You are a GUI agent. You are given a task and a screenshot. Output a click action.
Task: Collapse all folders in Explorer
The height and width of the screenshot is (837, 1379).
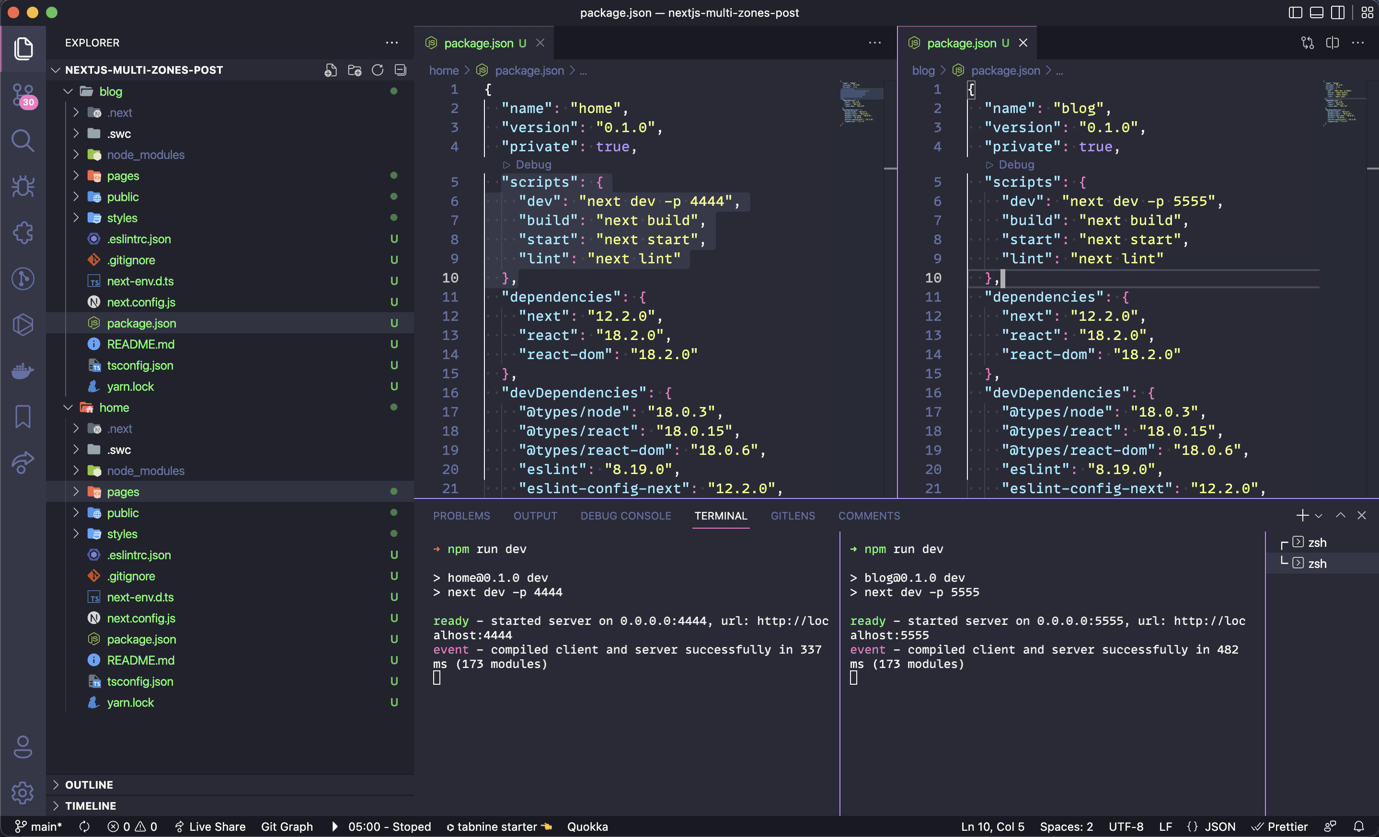point(400,70)
